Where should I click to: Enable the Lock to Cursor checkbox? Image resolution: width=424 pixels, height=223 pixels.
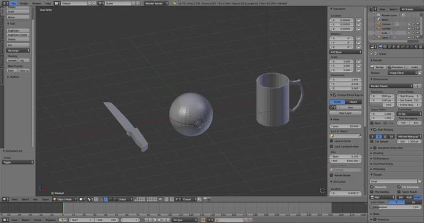tap(332, 141)
